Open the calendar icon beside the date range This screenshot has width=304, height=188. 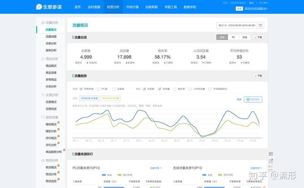pos(260,25)
